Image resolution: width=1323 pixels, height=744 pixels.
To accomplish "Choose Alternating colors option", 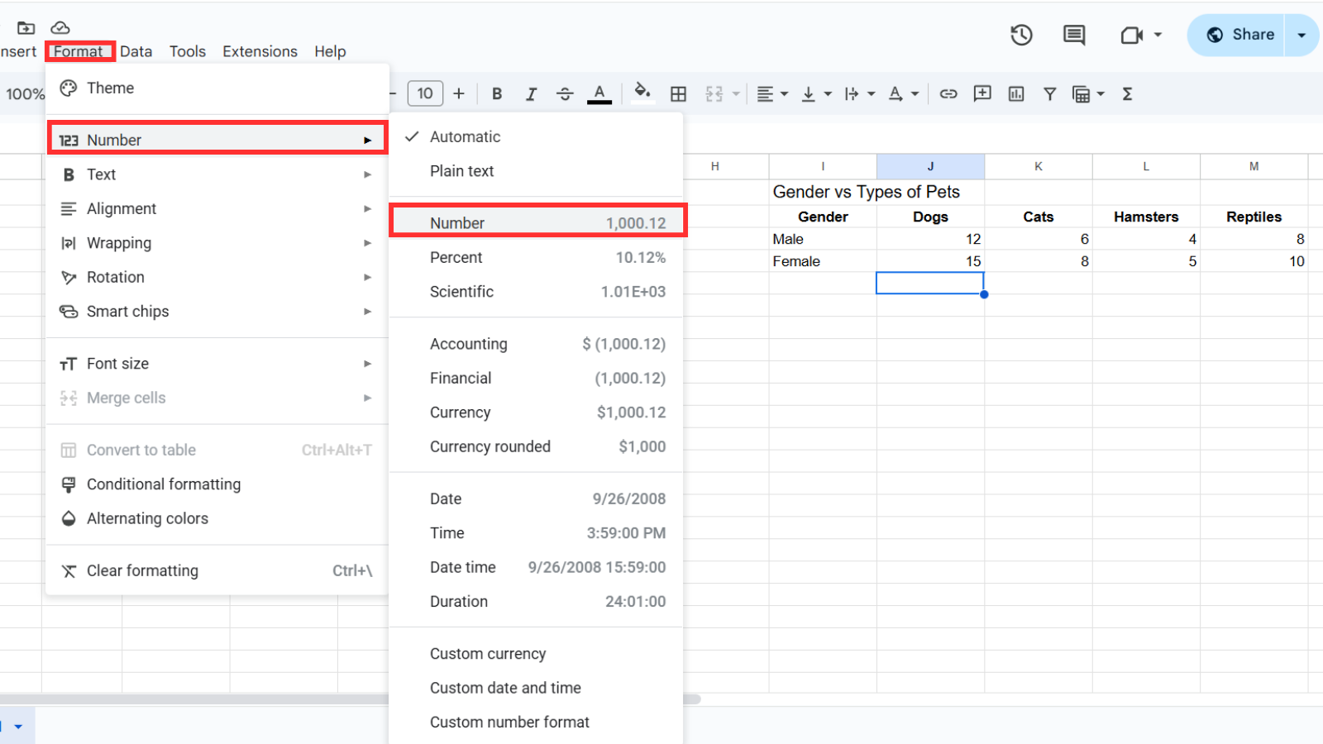I will point(217,518).
